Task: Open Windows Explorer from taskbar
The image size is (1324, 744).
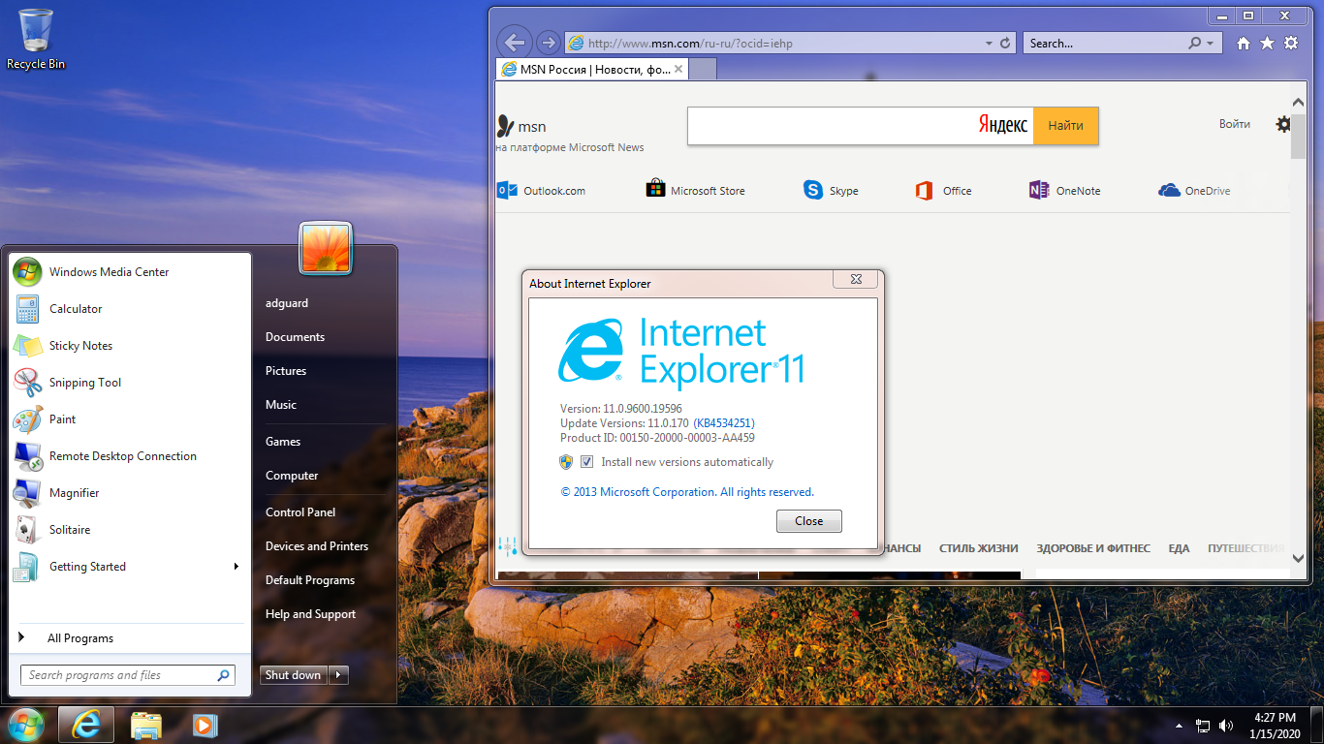Action: pos(146,725)
